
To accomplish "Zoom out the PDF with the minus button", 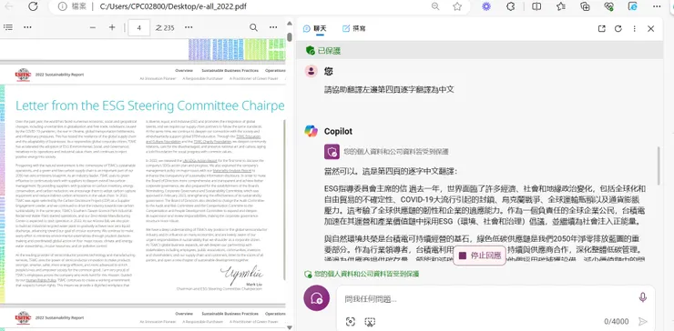I will pos(92,27).
